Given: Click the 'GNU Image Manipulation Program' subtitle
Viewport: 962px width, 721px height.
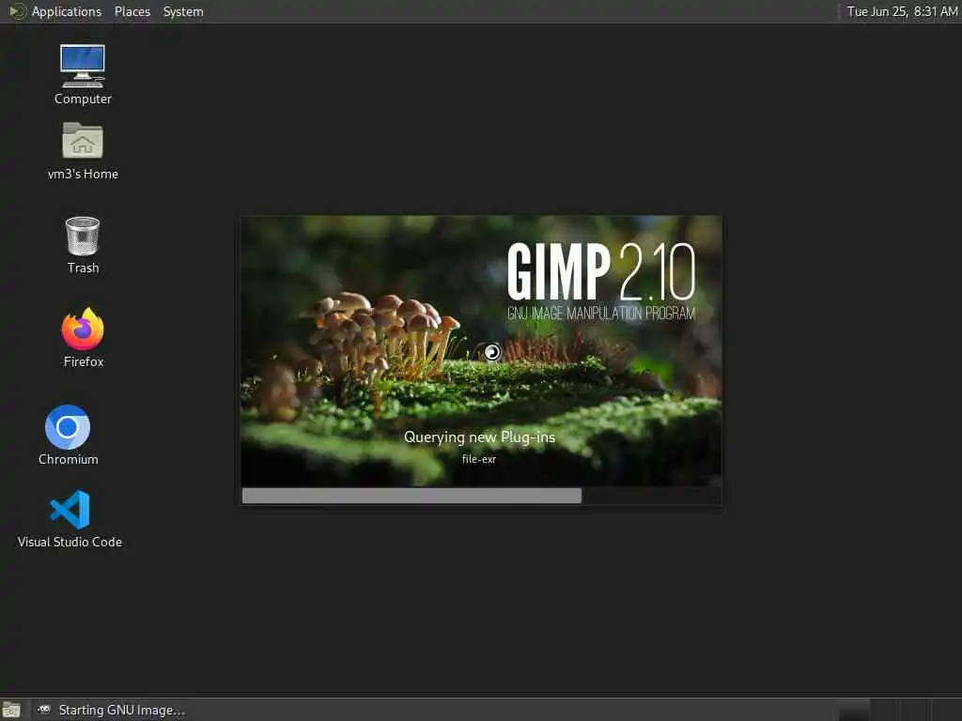Looking at the screenshot, I should click(x=601, y=314).
